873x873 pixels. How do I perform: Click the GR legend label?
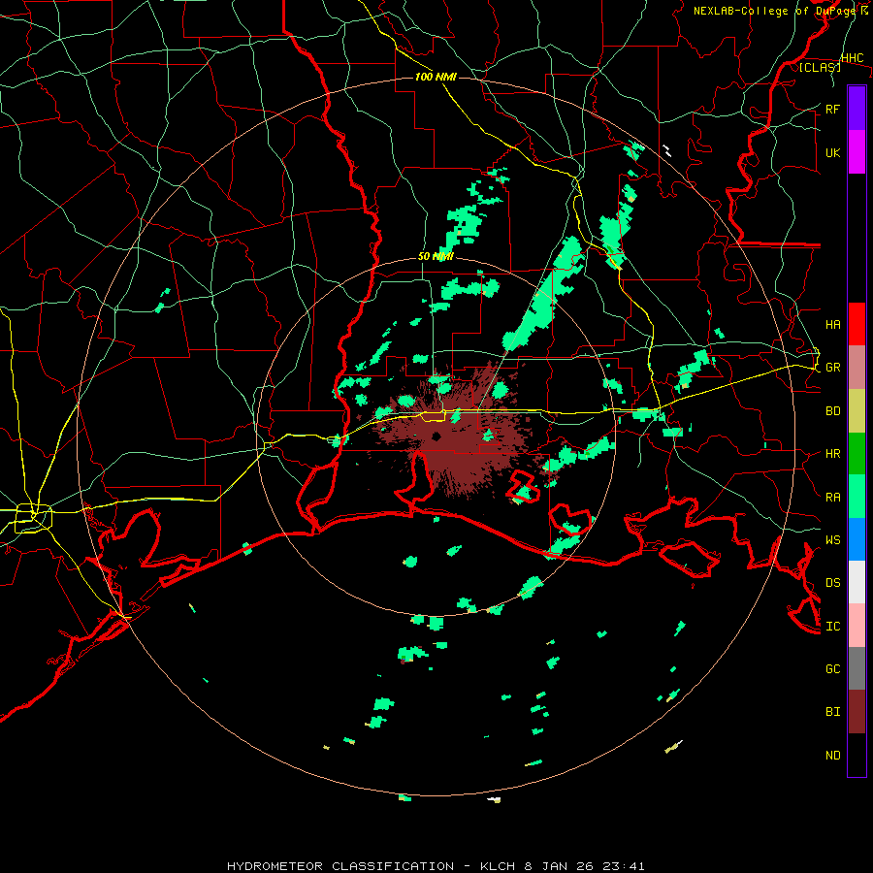click(832, 368)
